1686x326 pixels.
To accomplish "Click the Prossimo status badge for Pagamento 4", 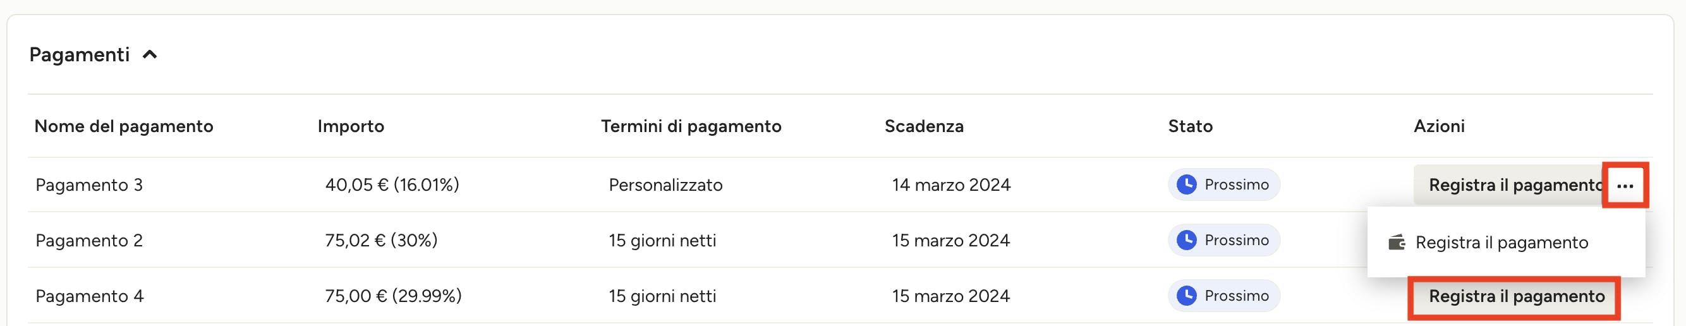I will 1223,296.
